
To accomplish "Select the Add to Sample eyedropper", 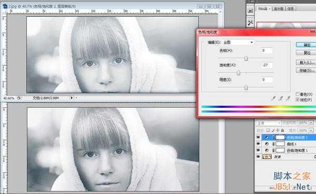I will coord(281,98).
